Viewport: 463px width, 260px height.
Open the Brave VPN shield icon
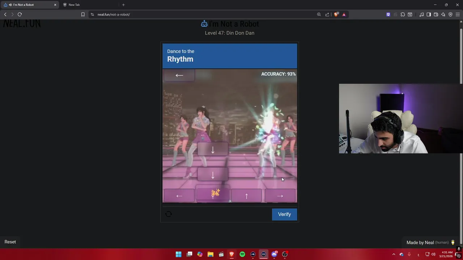[450, 14]
